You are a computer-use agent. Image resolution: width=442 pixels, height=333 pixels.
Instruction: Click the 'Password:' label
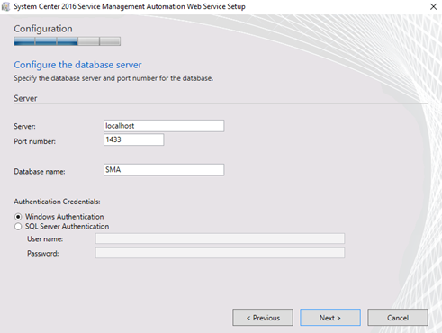(x=43, y=254)
